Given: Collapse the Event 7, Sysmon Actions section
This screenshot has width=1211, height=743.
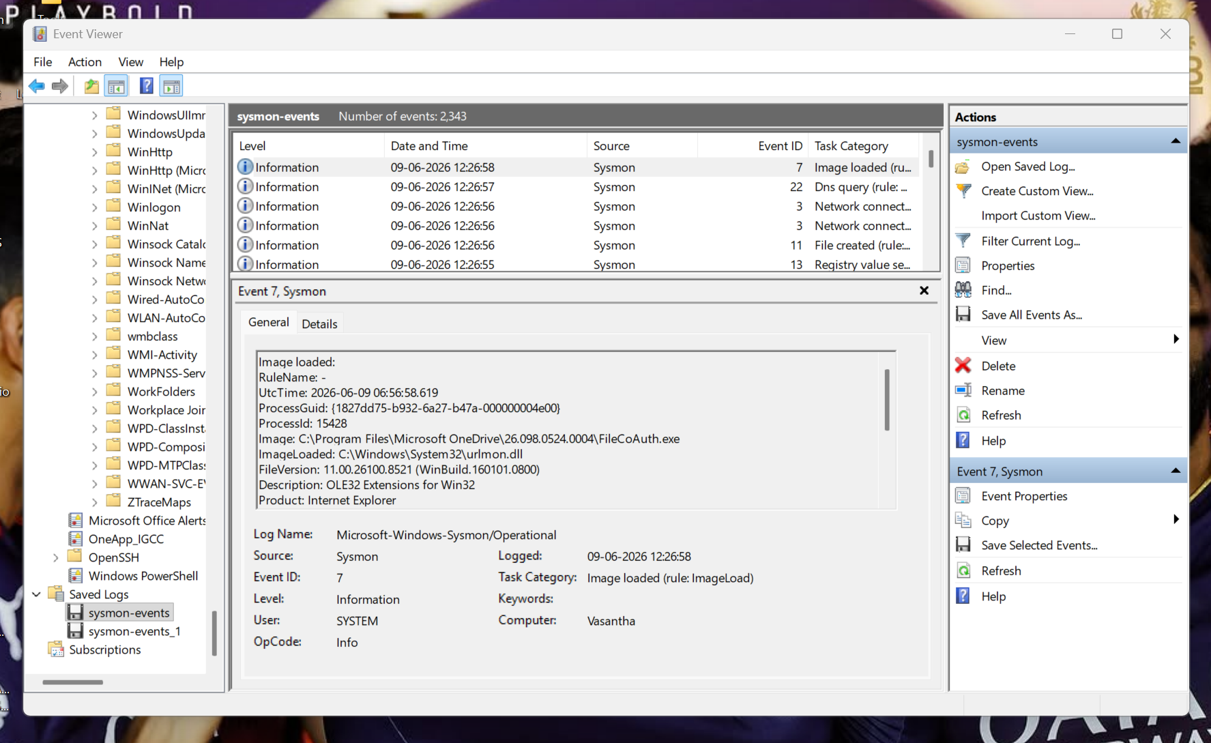Looking at the screenshot, I should [1176, 471].
